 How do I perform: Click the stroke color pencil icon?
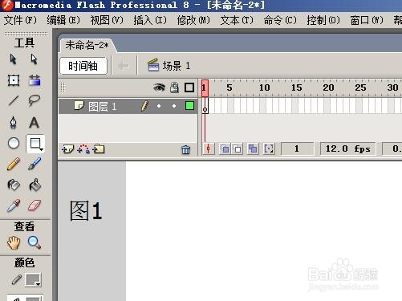pyautogui.click(x=16, y=280)
